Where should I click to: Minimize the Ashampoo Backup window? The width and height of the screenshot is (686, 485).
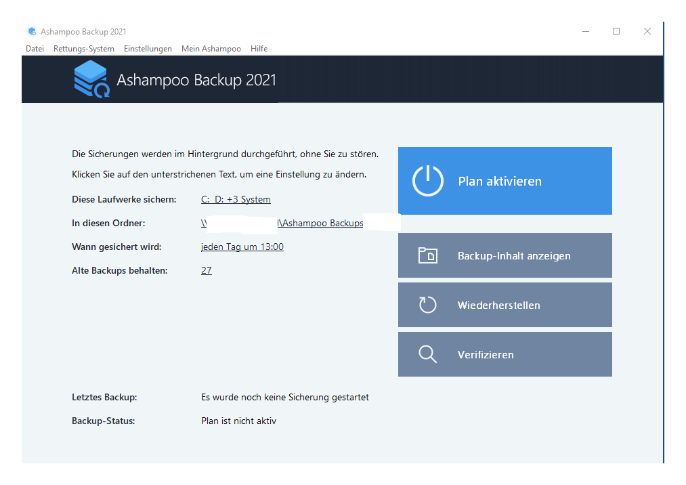[586, 32]
